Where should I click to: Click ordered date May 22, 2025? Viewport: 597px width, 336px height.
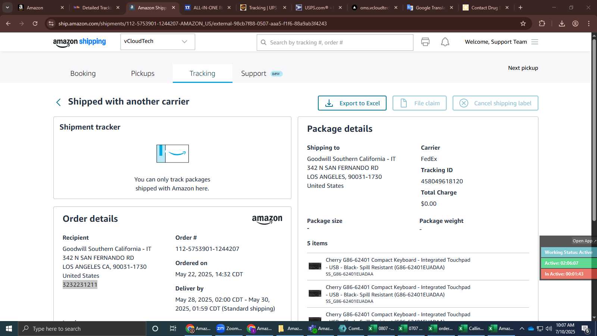pyautogui.click(x=209, y=274)
